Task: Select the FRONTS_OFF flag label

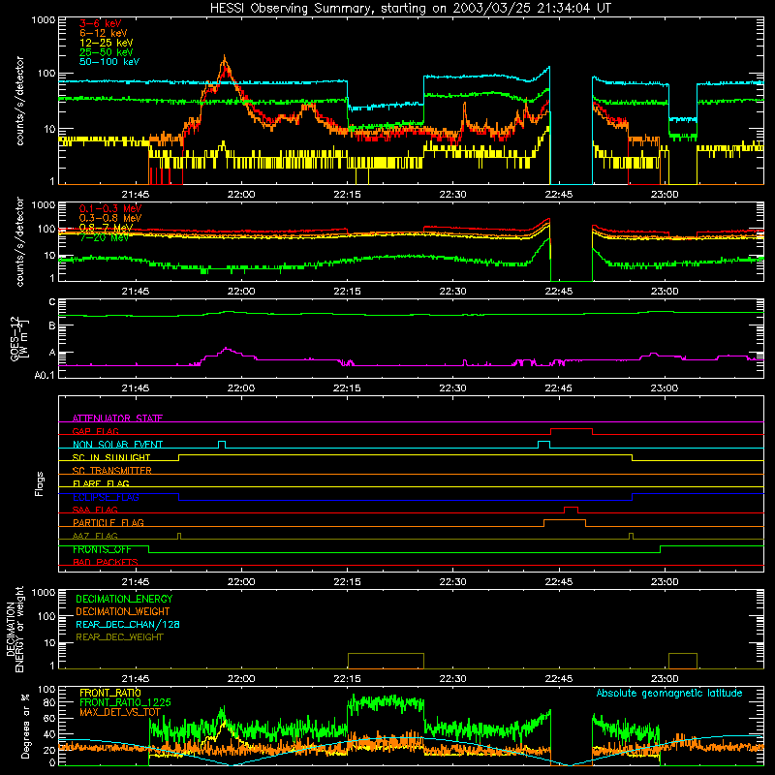Action: (102, 549)
